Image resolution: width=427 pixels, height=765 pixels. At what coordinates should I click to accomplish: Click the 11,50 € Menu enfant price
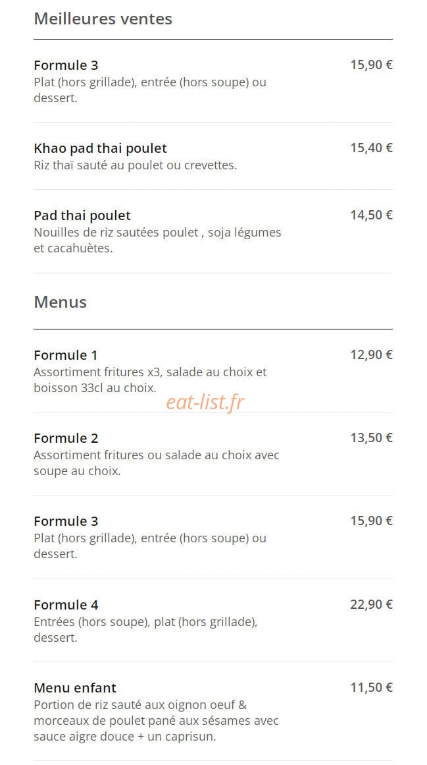[372, 687]
